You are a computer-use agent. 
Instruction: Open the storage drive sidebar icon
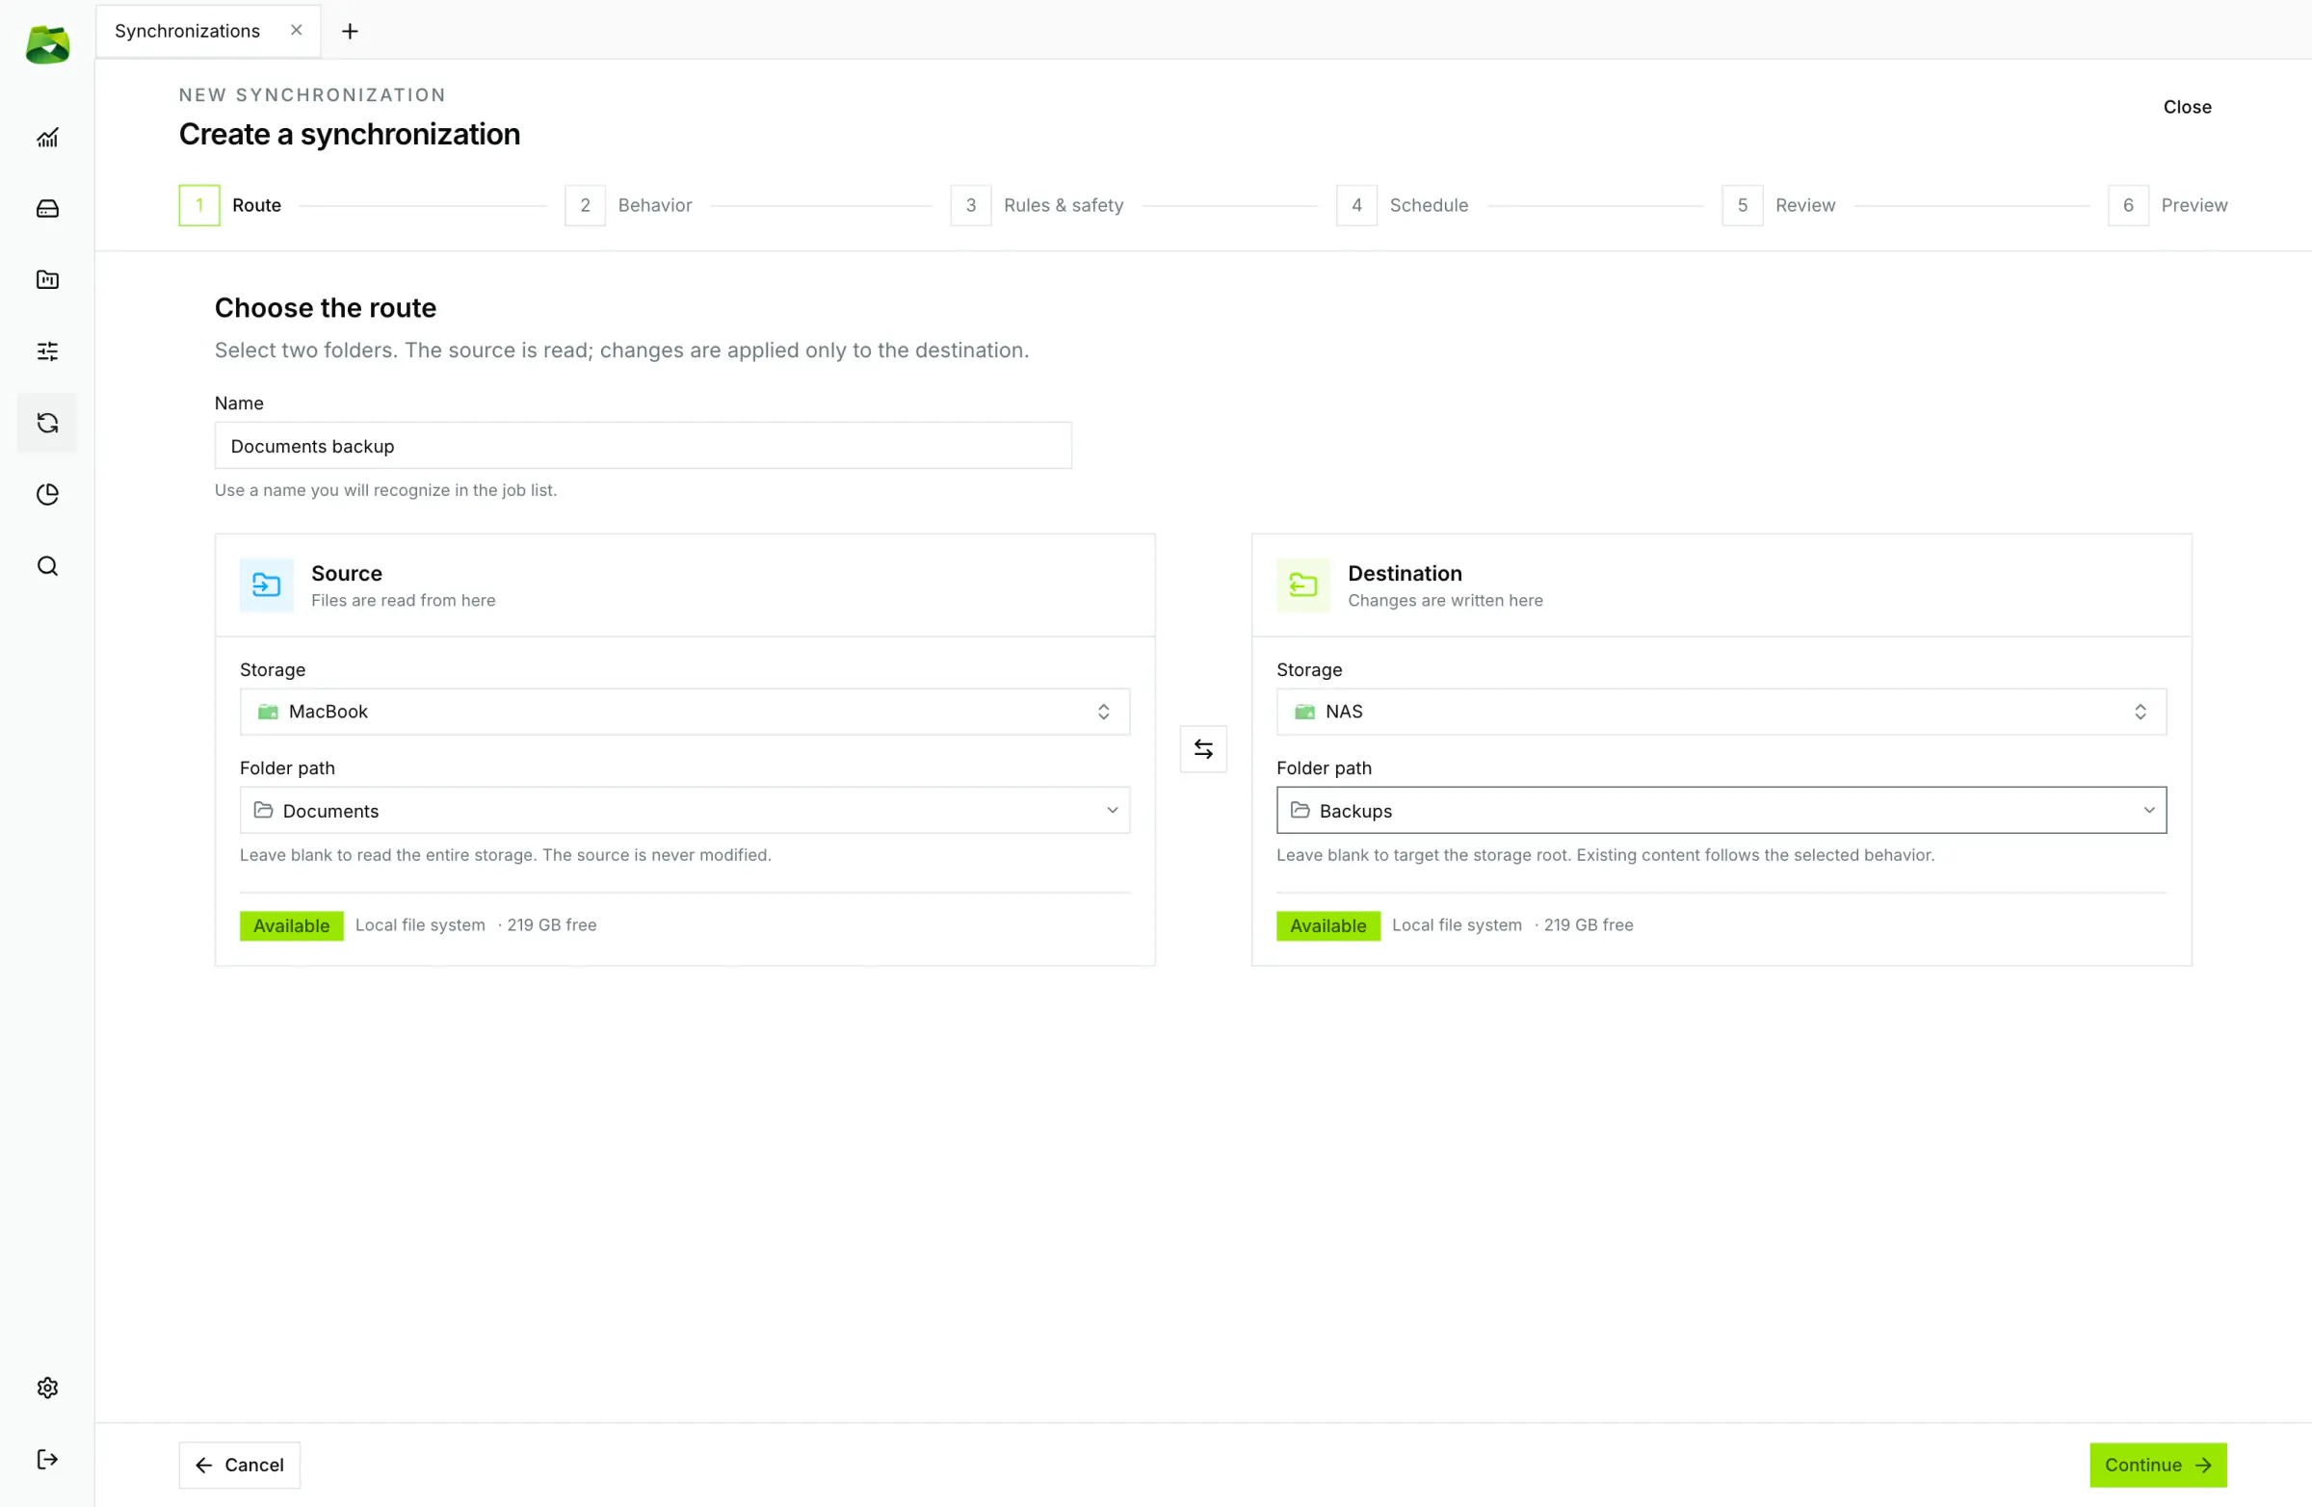[47, 209]
